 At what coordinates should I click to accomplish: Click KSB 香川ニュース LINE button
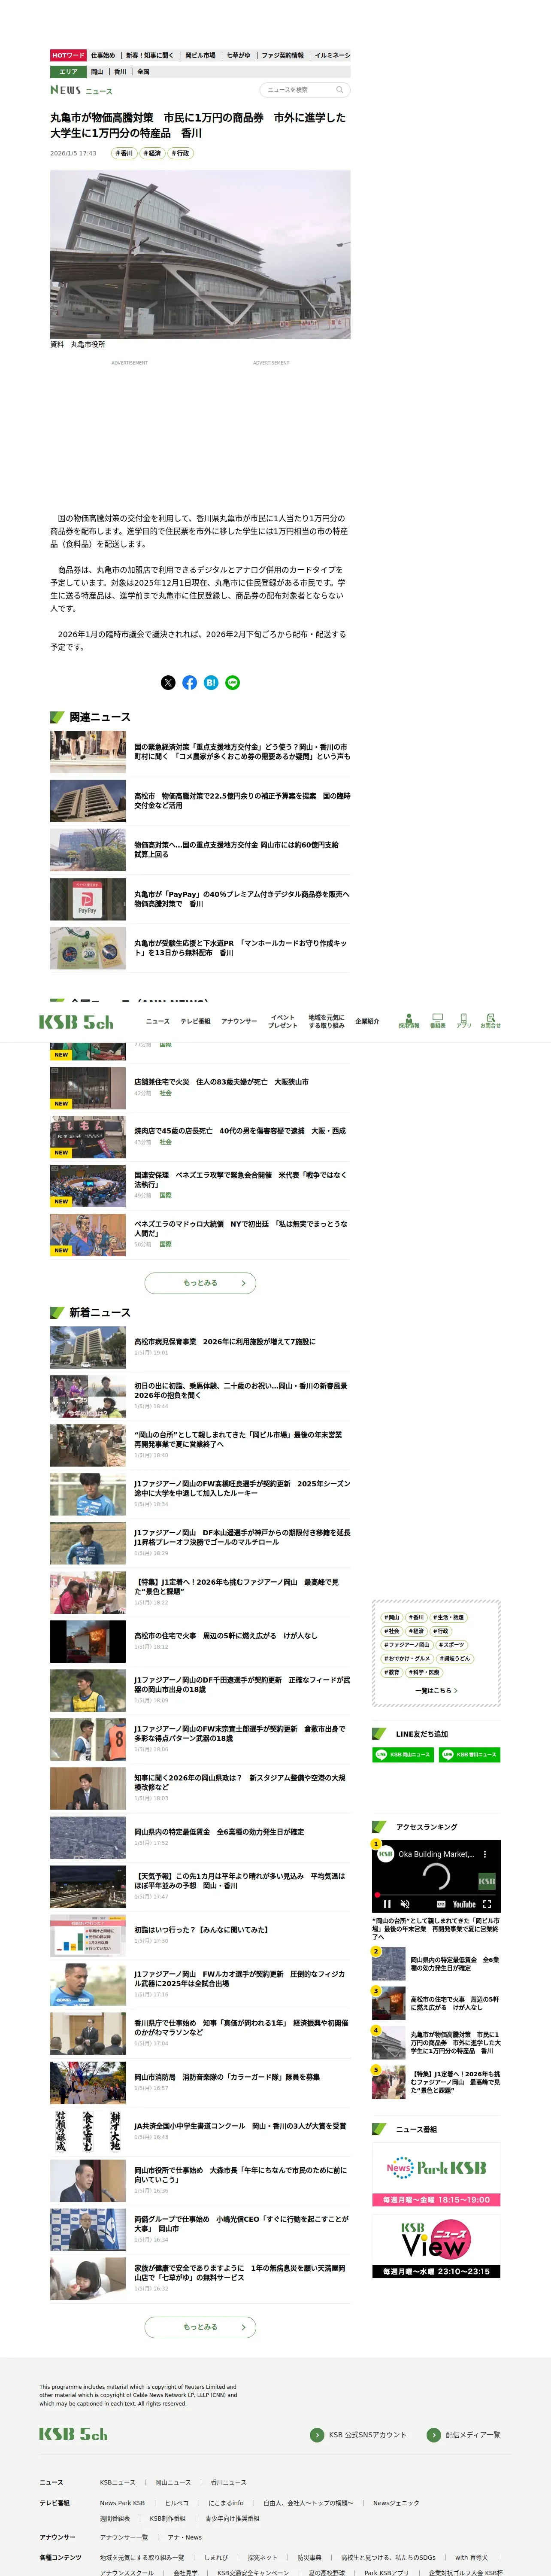pyautogui.click(x=469, y=1755)
